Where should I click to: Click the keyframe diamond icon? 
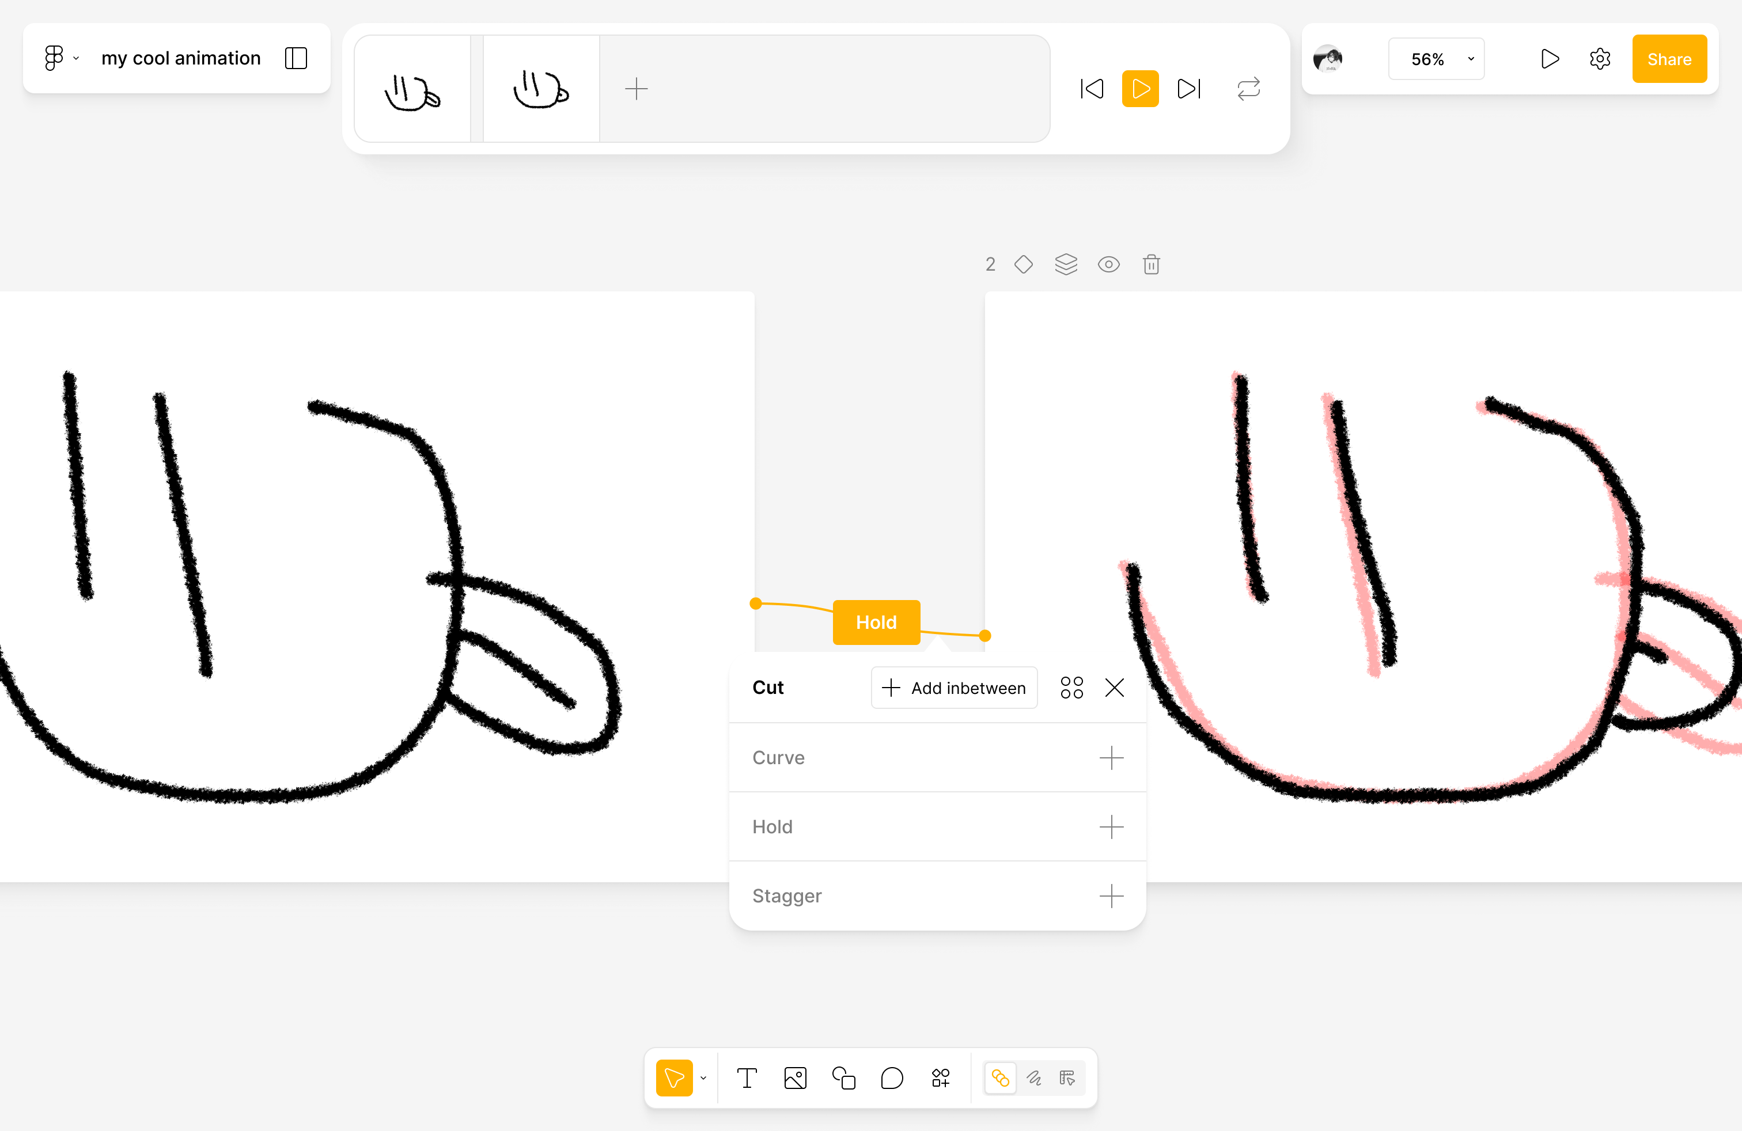[1023, 264]
